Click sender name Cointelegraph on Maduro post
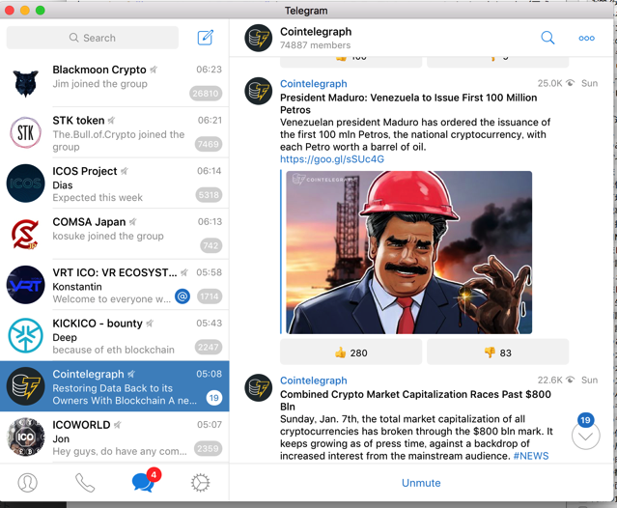The height and width of the screenshot is (508, 617). coord(314,84)
